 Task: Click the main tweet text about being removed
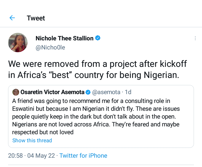click(97, 69)
